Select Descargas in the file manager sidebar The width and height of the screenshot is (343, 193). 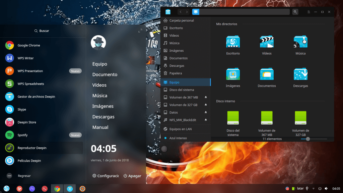177,66
